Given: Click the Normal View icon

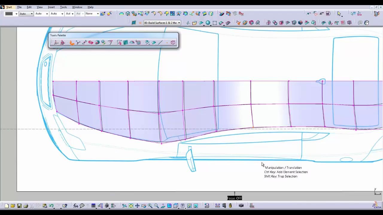Looking at the screenshot, I should 163,206.
